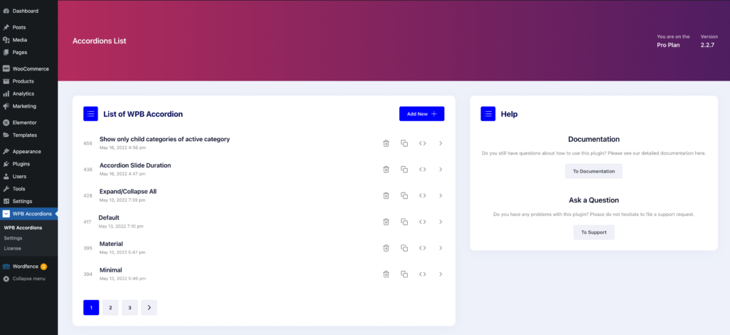Open WooCommerce in the admin sidebar
Viewport: 730px width, 335px height.
29,69
